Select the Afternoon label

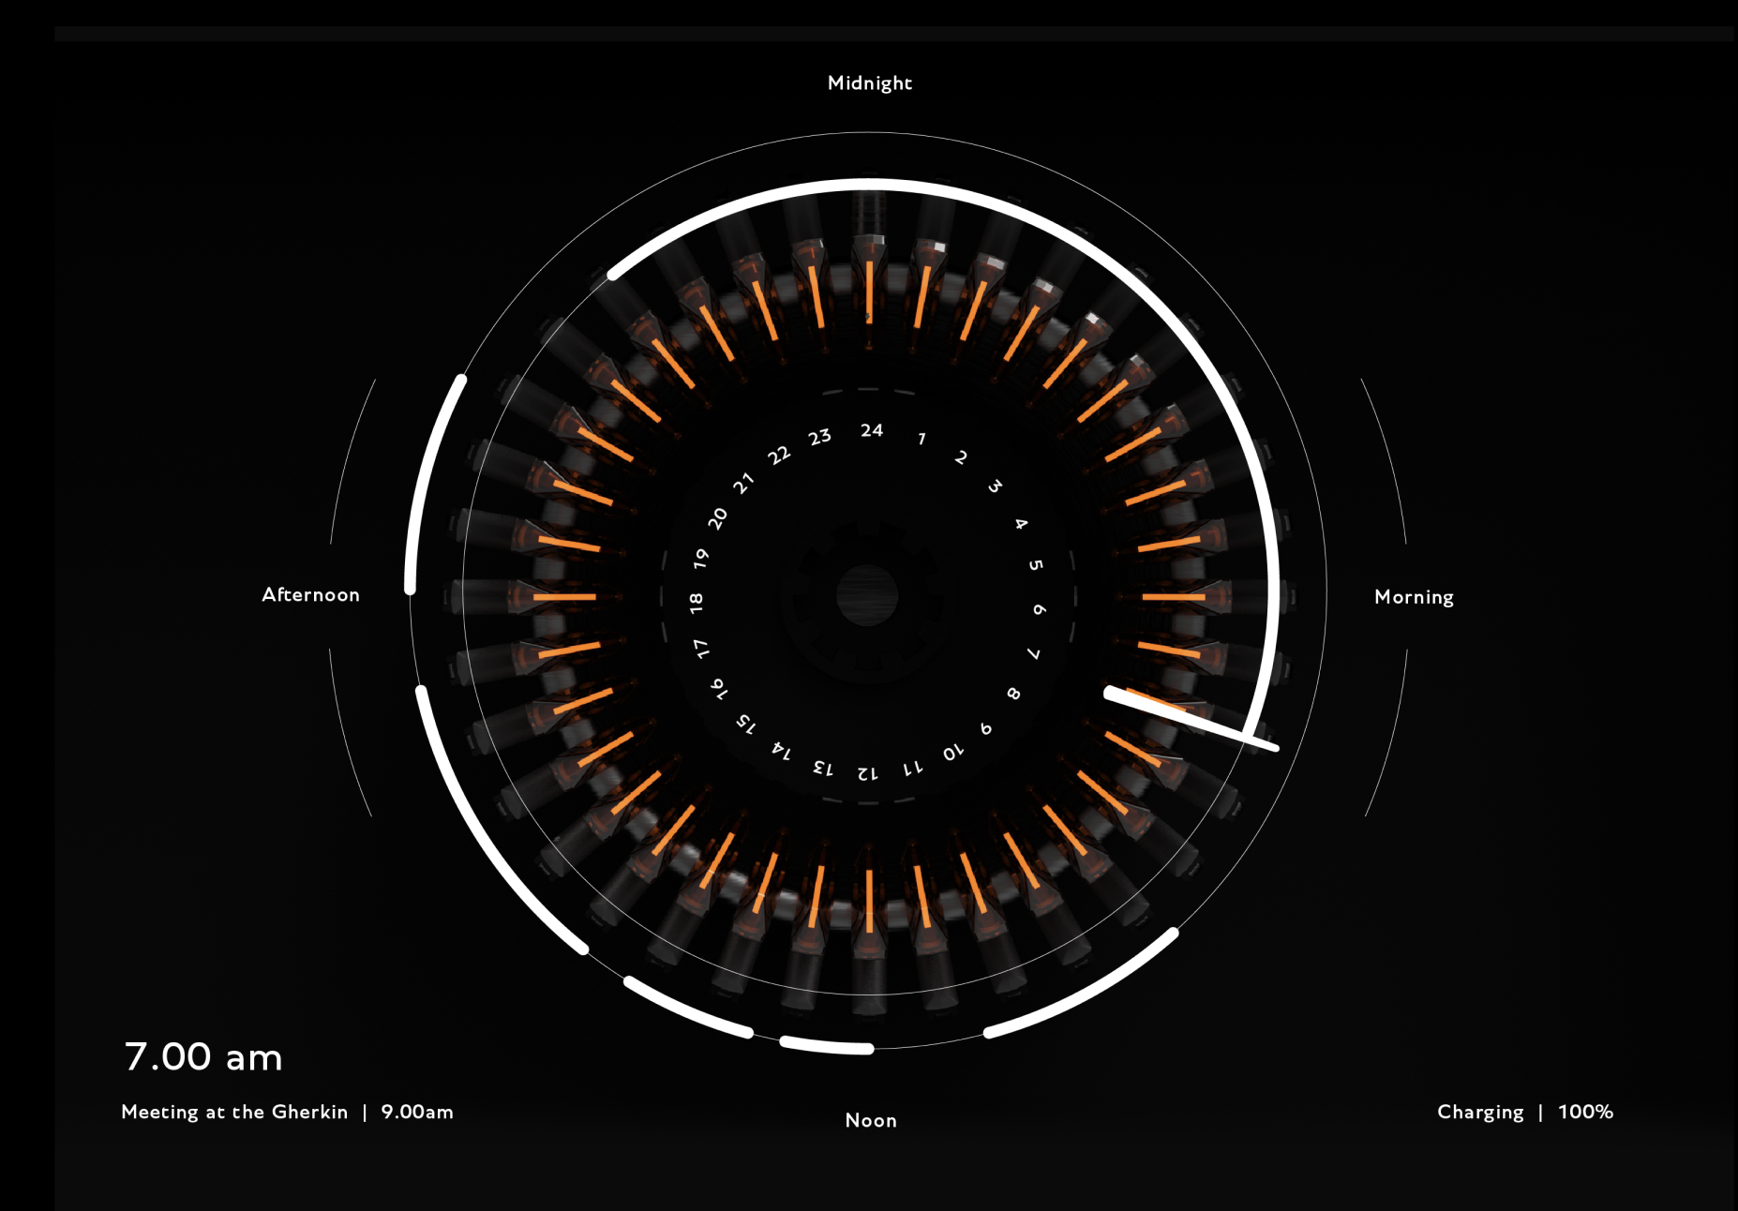[310, 595]
